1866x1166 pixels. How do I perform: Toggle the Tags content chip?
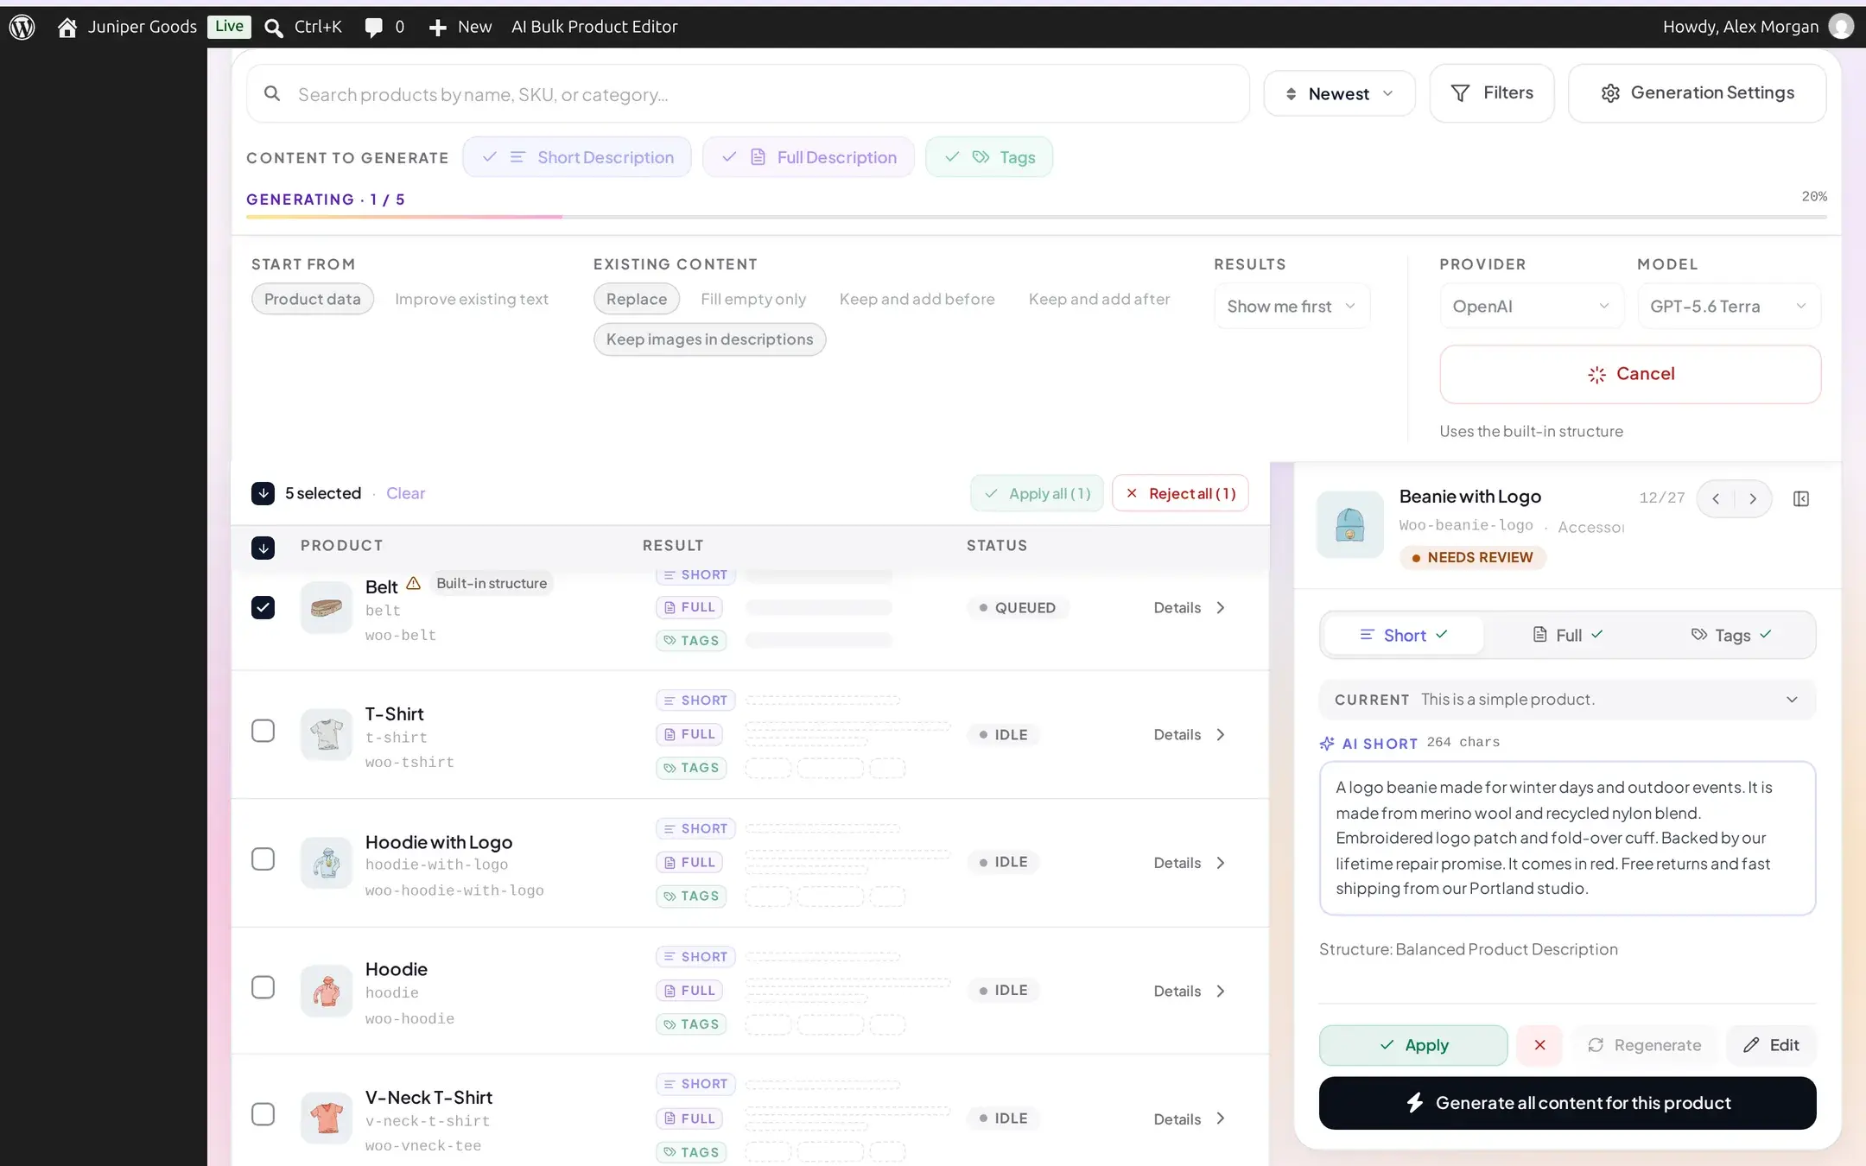click(989, 157)
